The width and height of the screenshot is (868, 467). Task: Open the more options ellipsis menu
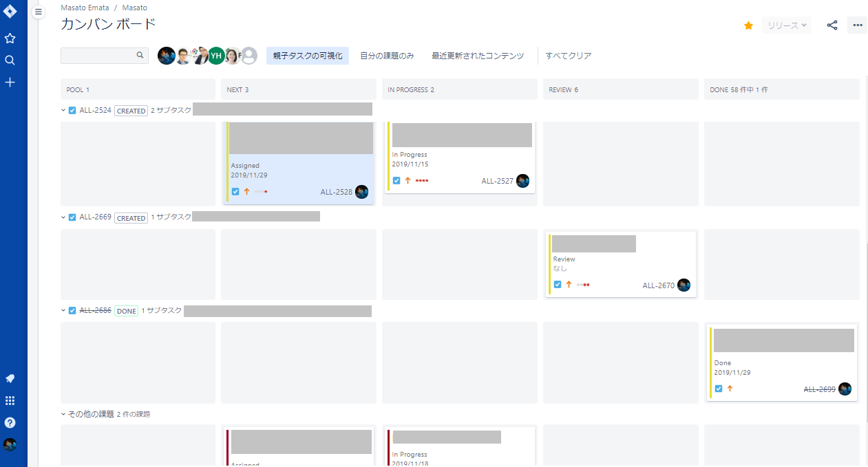click(857, 25)
